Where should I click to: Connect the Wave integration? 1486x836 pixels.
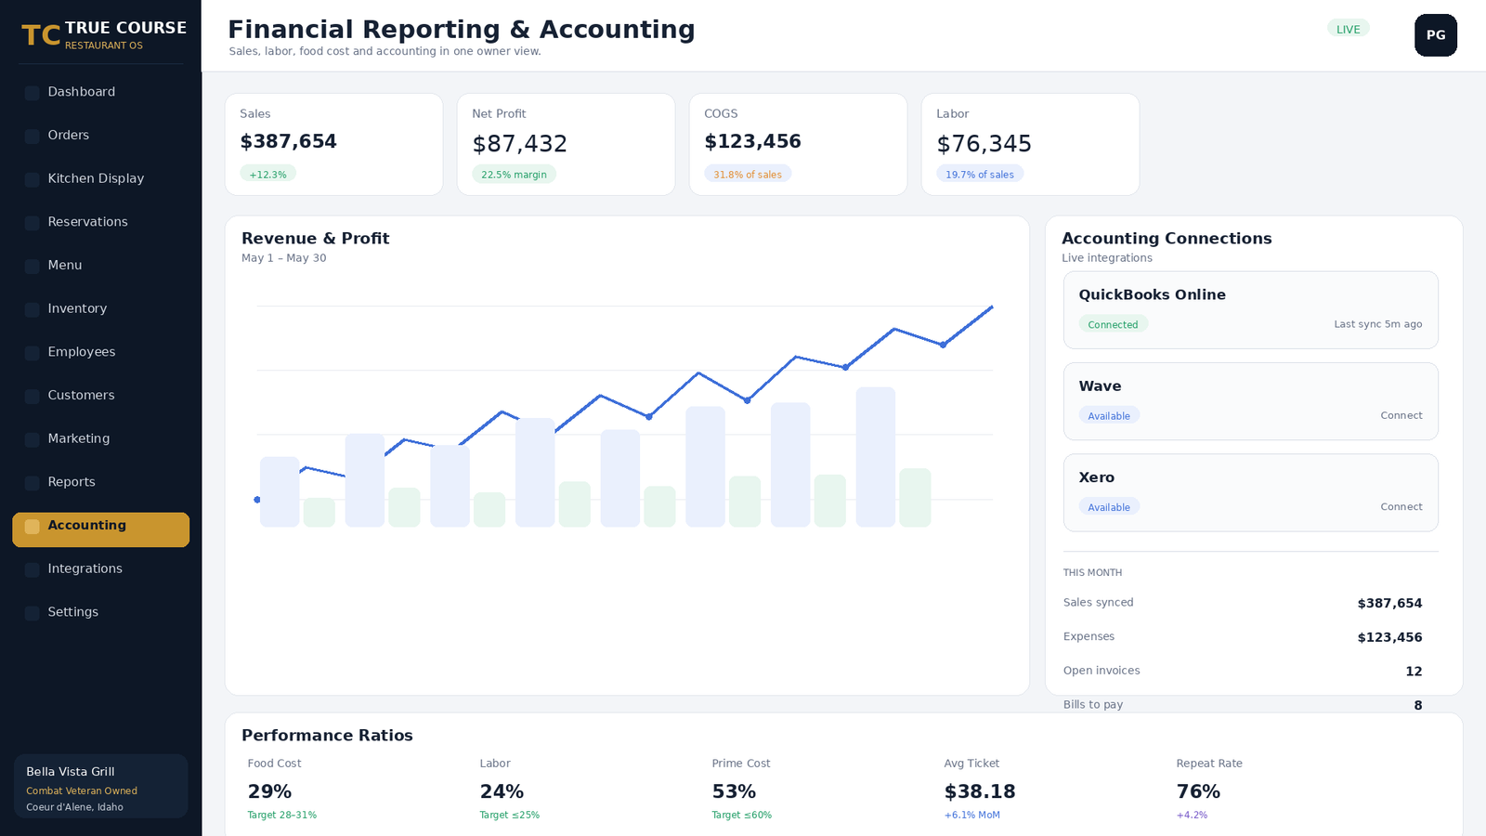(1401, 415)
